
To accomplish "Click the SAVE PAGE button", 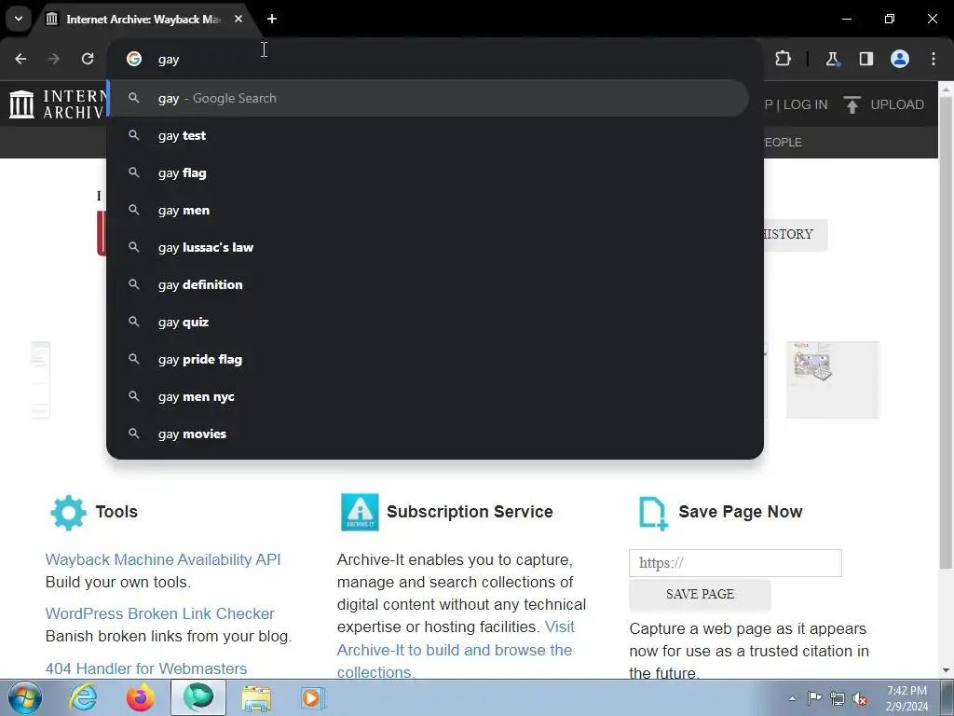I will 701,594.
